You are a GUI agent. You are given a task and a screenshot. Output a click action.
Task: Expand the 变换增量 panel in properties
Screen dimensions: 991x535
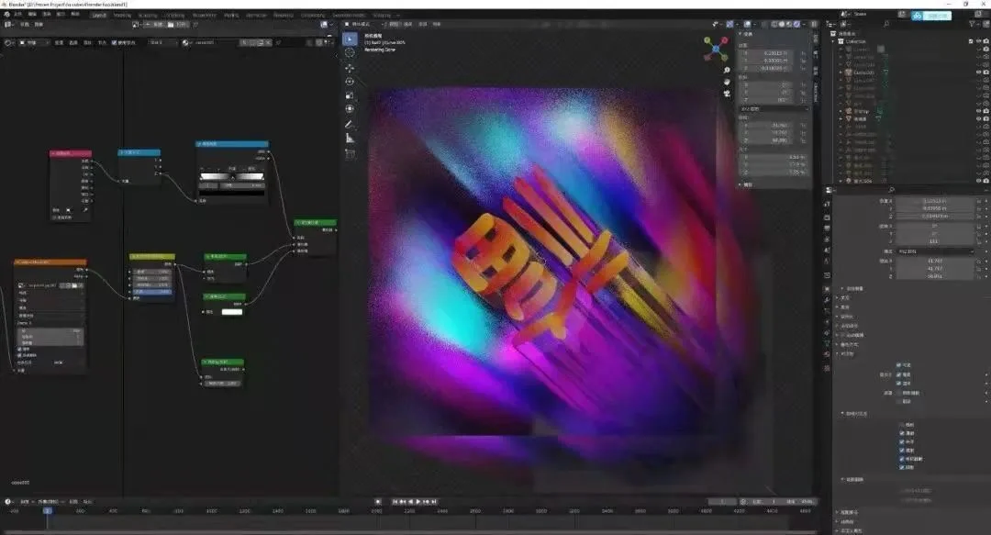[x=854, y=288]
